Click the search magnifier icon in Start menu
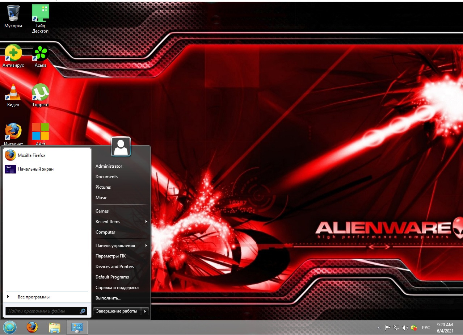463x335 pixels. coord(83,311)
